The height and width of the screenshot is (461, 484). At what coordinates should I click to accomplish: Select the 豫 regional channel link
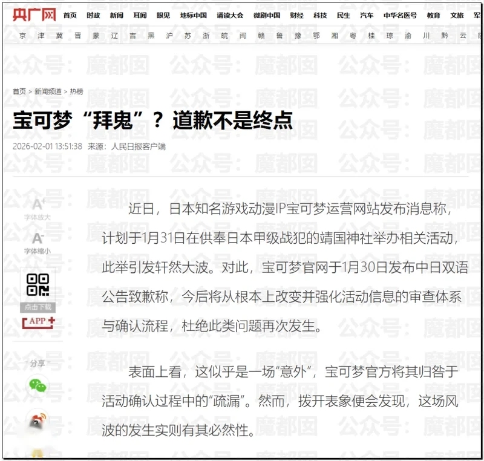point(298,36)
